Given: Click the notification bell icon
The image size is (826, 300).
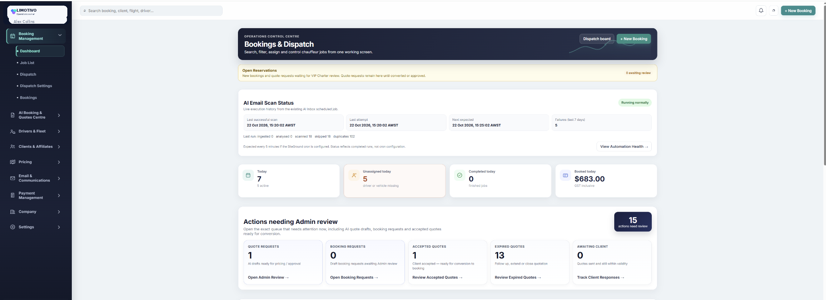Looking at the screenshot, I should (761, 10).
